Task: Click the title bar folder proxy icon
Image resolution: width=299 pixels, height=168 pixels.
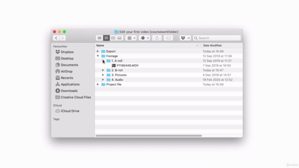Action: 116,32
